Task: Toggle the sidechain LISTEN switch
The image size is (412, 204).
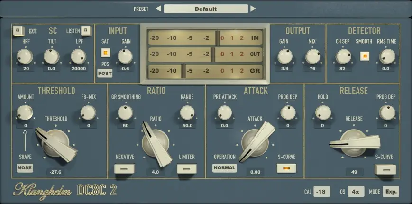Action: pos(86,31)
